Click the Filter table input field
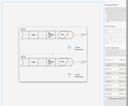This screenshot has width=128, height=106. pos(116,53)
